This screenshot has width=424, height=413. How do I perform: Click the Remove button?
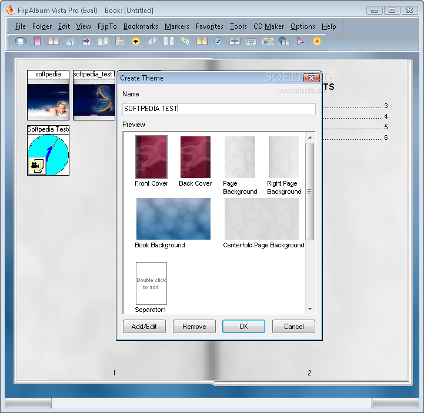pos(194,326)
